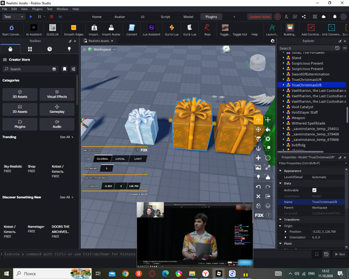349x279 pixels.
Task: Open the F3X Surface gear tool
Action: (x=268, y=139)
